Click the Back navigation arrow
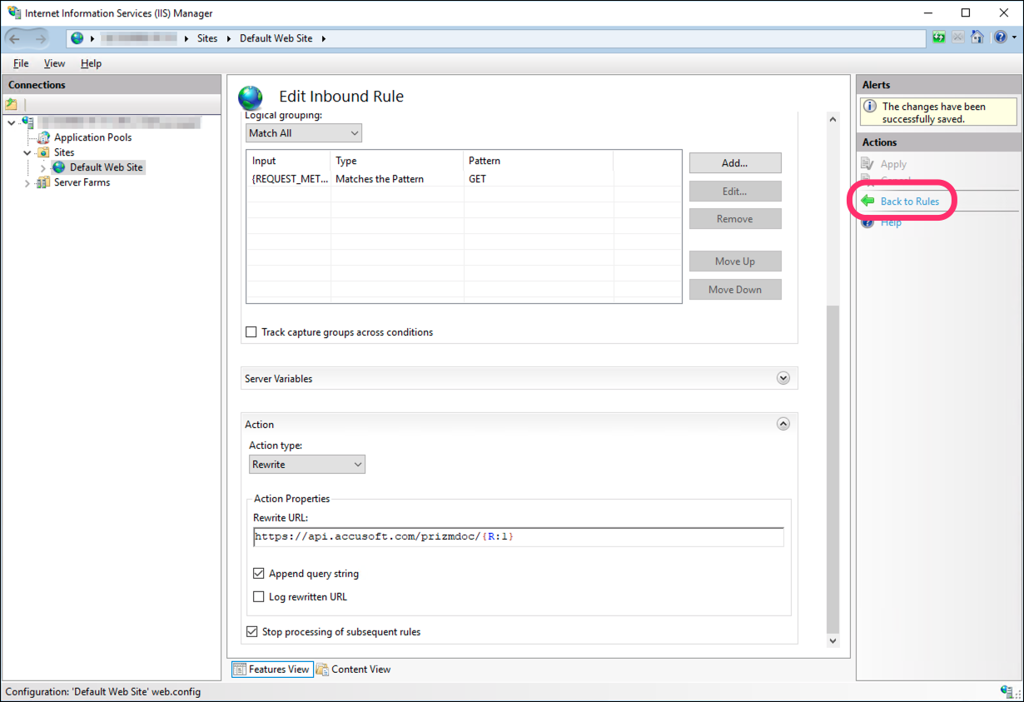 point(16,38)
